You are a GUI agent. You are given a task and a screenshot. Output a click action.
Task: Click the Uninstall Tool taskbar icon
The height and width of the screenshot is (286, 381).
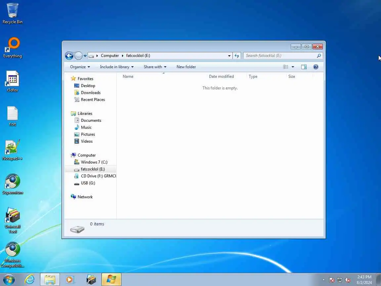pyautogui.click(x=91, y=280)
